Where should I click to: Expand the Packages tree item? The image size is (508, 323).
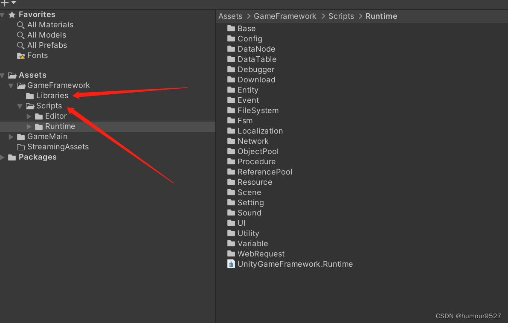click(x=2, y=157)
